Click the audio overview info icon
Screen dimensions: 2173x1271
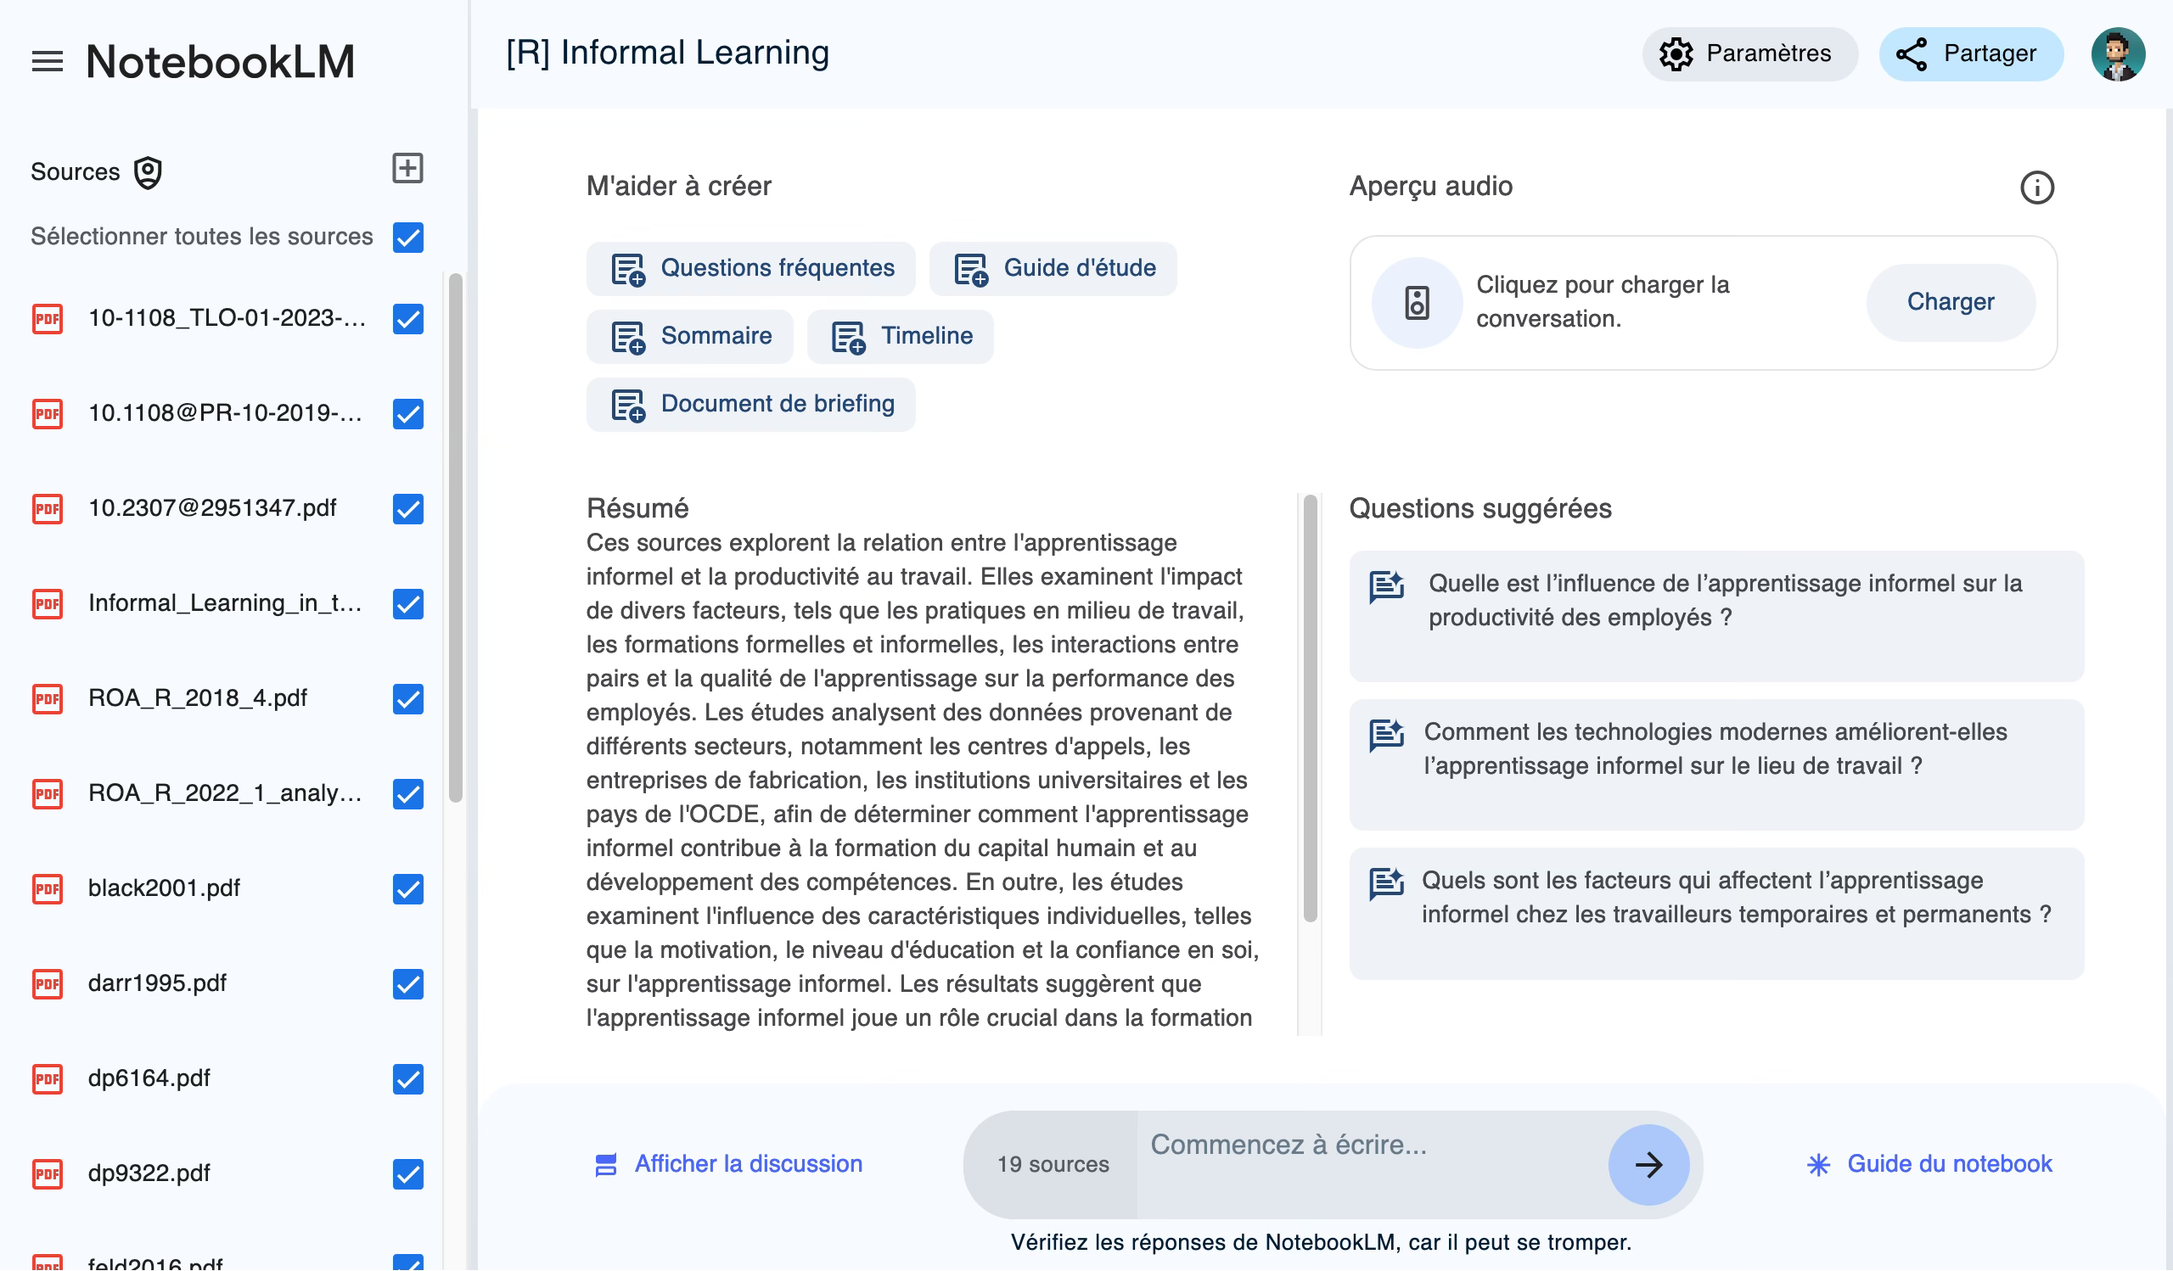[x=2035, y=187]
